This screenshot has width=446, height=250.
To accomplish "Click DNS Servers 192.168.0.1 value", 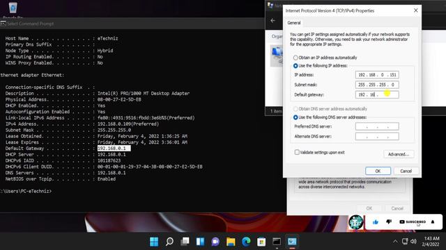I will click(x=111, y=173).
